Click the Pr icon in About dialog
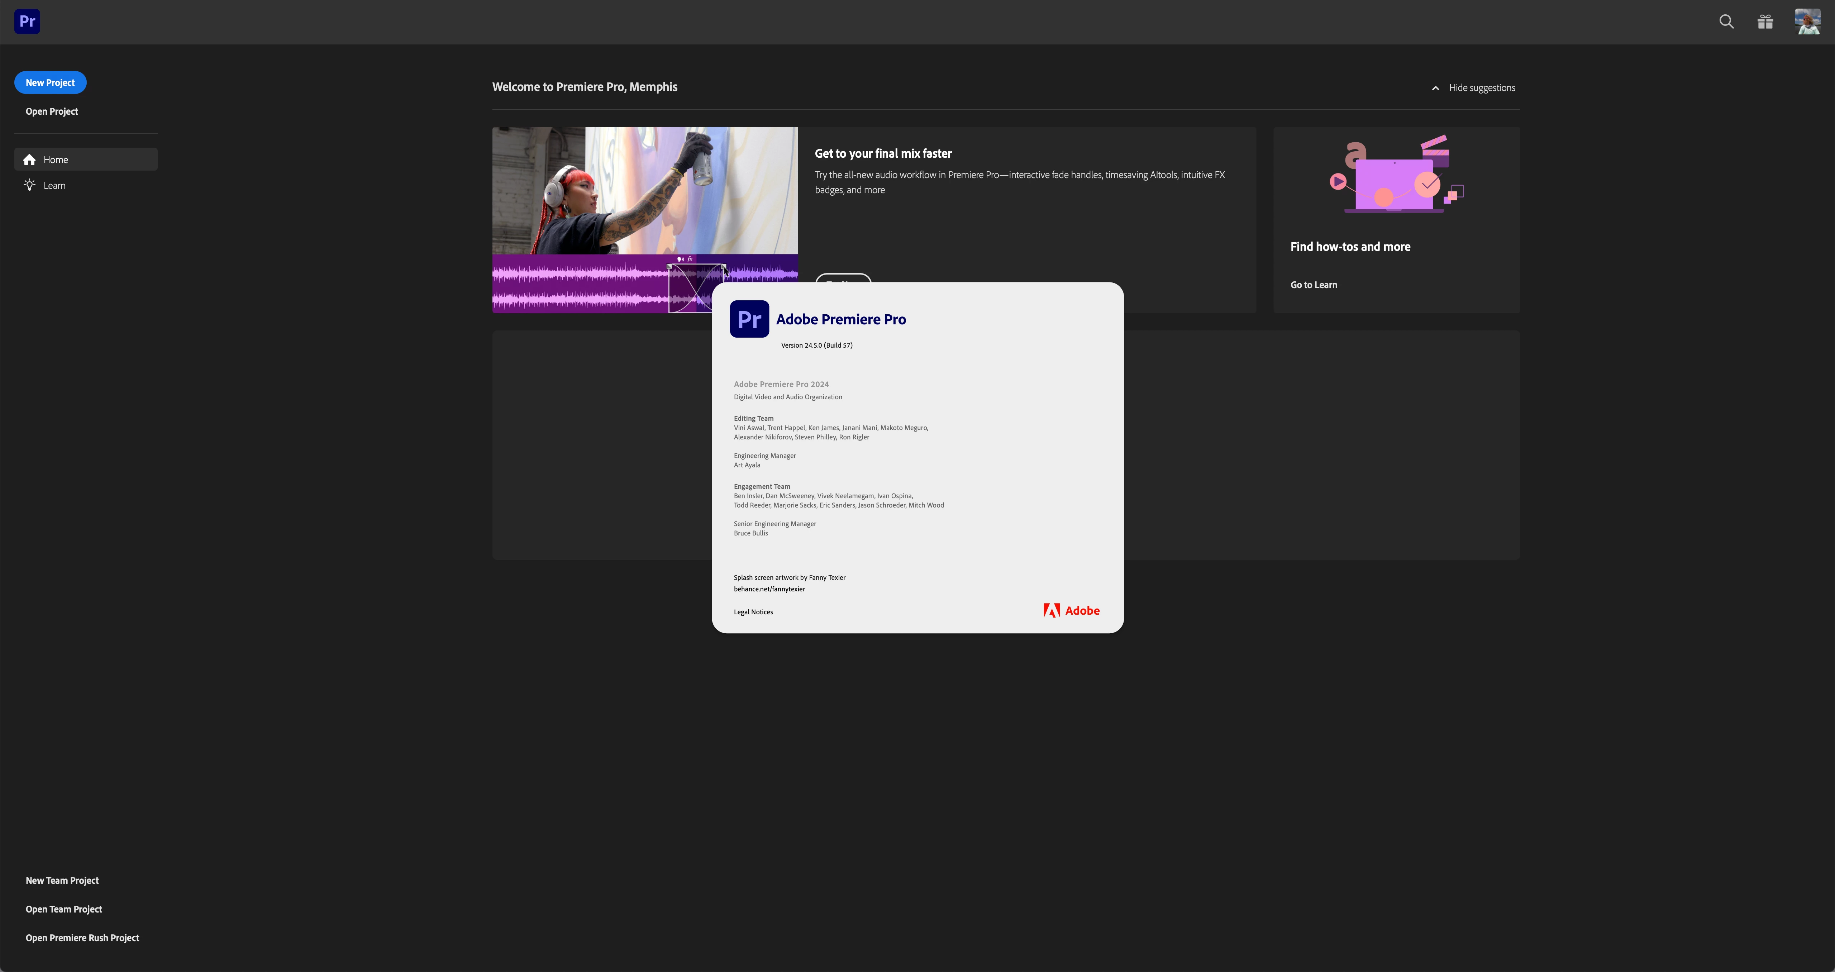The width and height of the screenshot is (1835, 972). [749, 319]
